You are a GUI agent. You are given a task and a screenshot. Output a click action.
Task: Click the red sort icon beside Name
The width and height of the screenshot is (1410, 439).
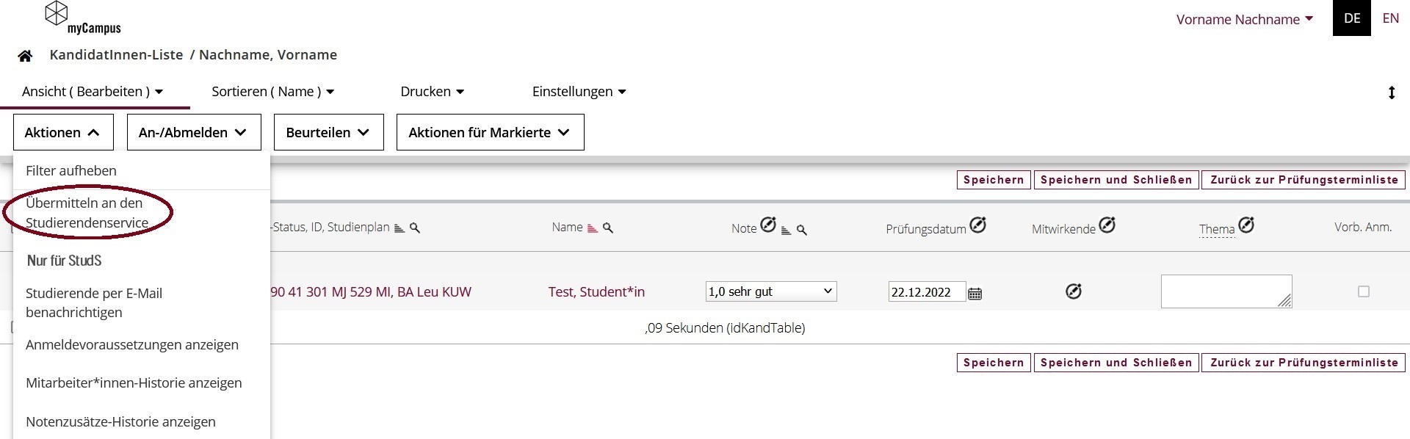click(x=593, y=228)
